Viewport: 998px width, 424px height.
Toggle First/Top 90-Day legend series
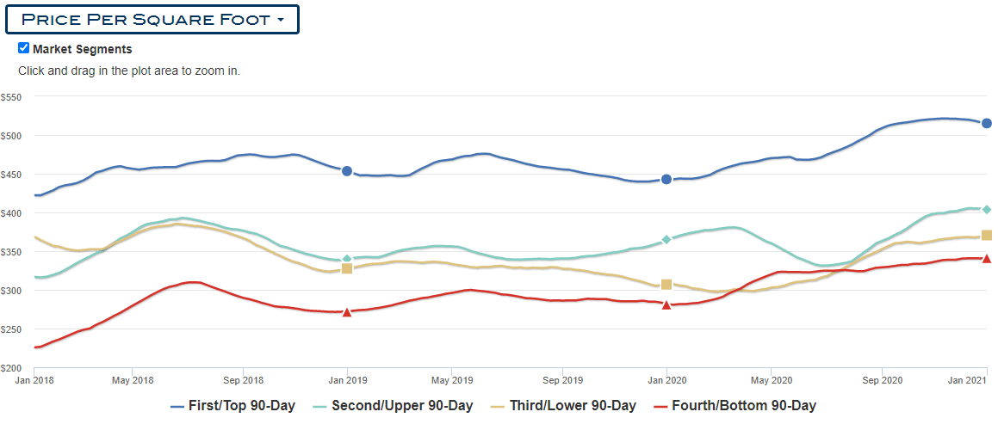pos(232,406)
